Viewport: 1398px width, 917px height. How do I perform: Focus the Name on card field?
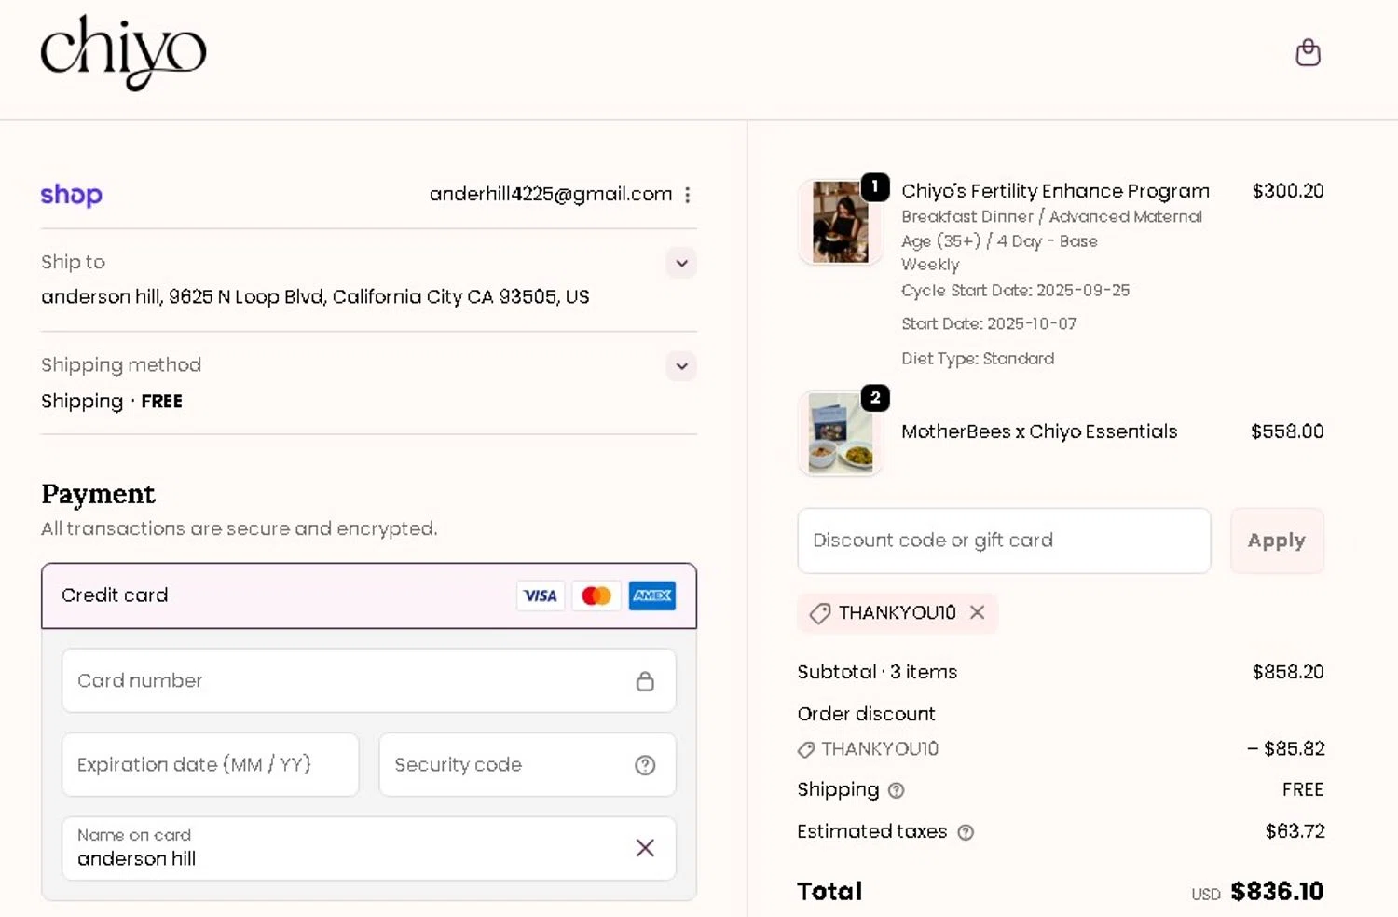tap(369, 848)
